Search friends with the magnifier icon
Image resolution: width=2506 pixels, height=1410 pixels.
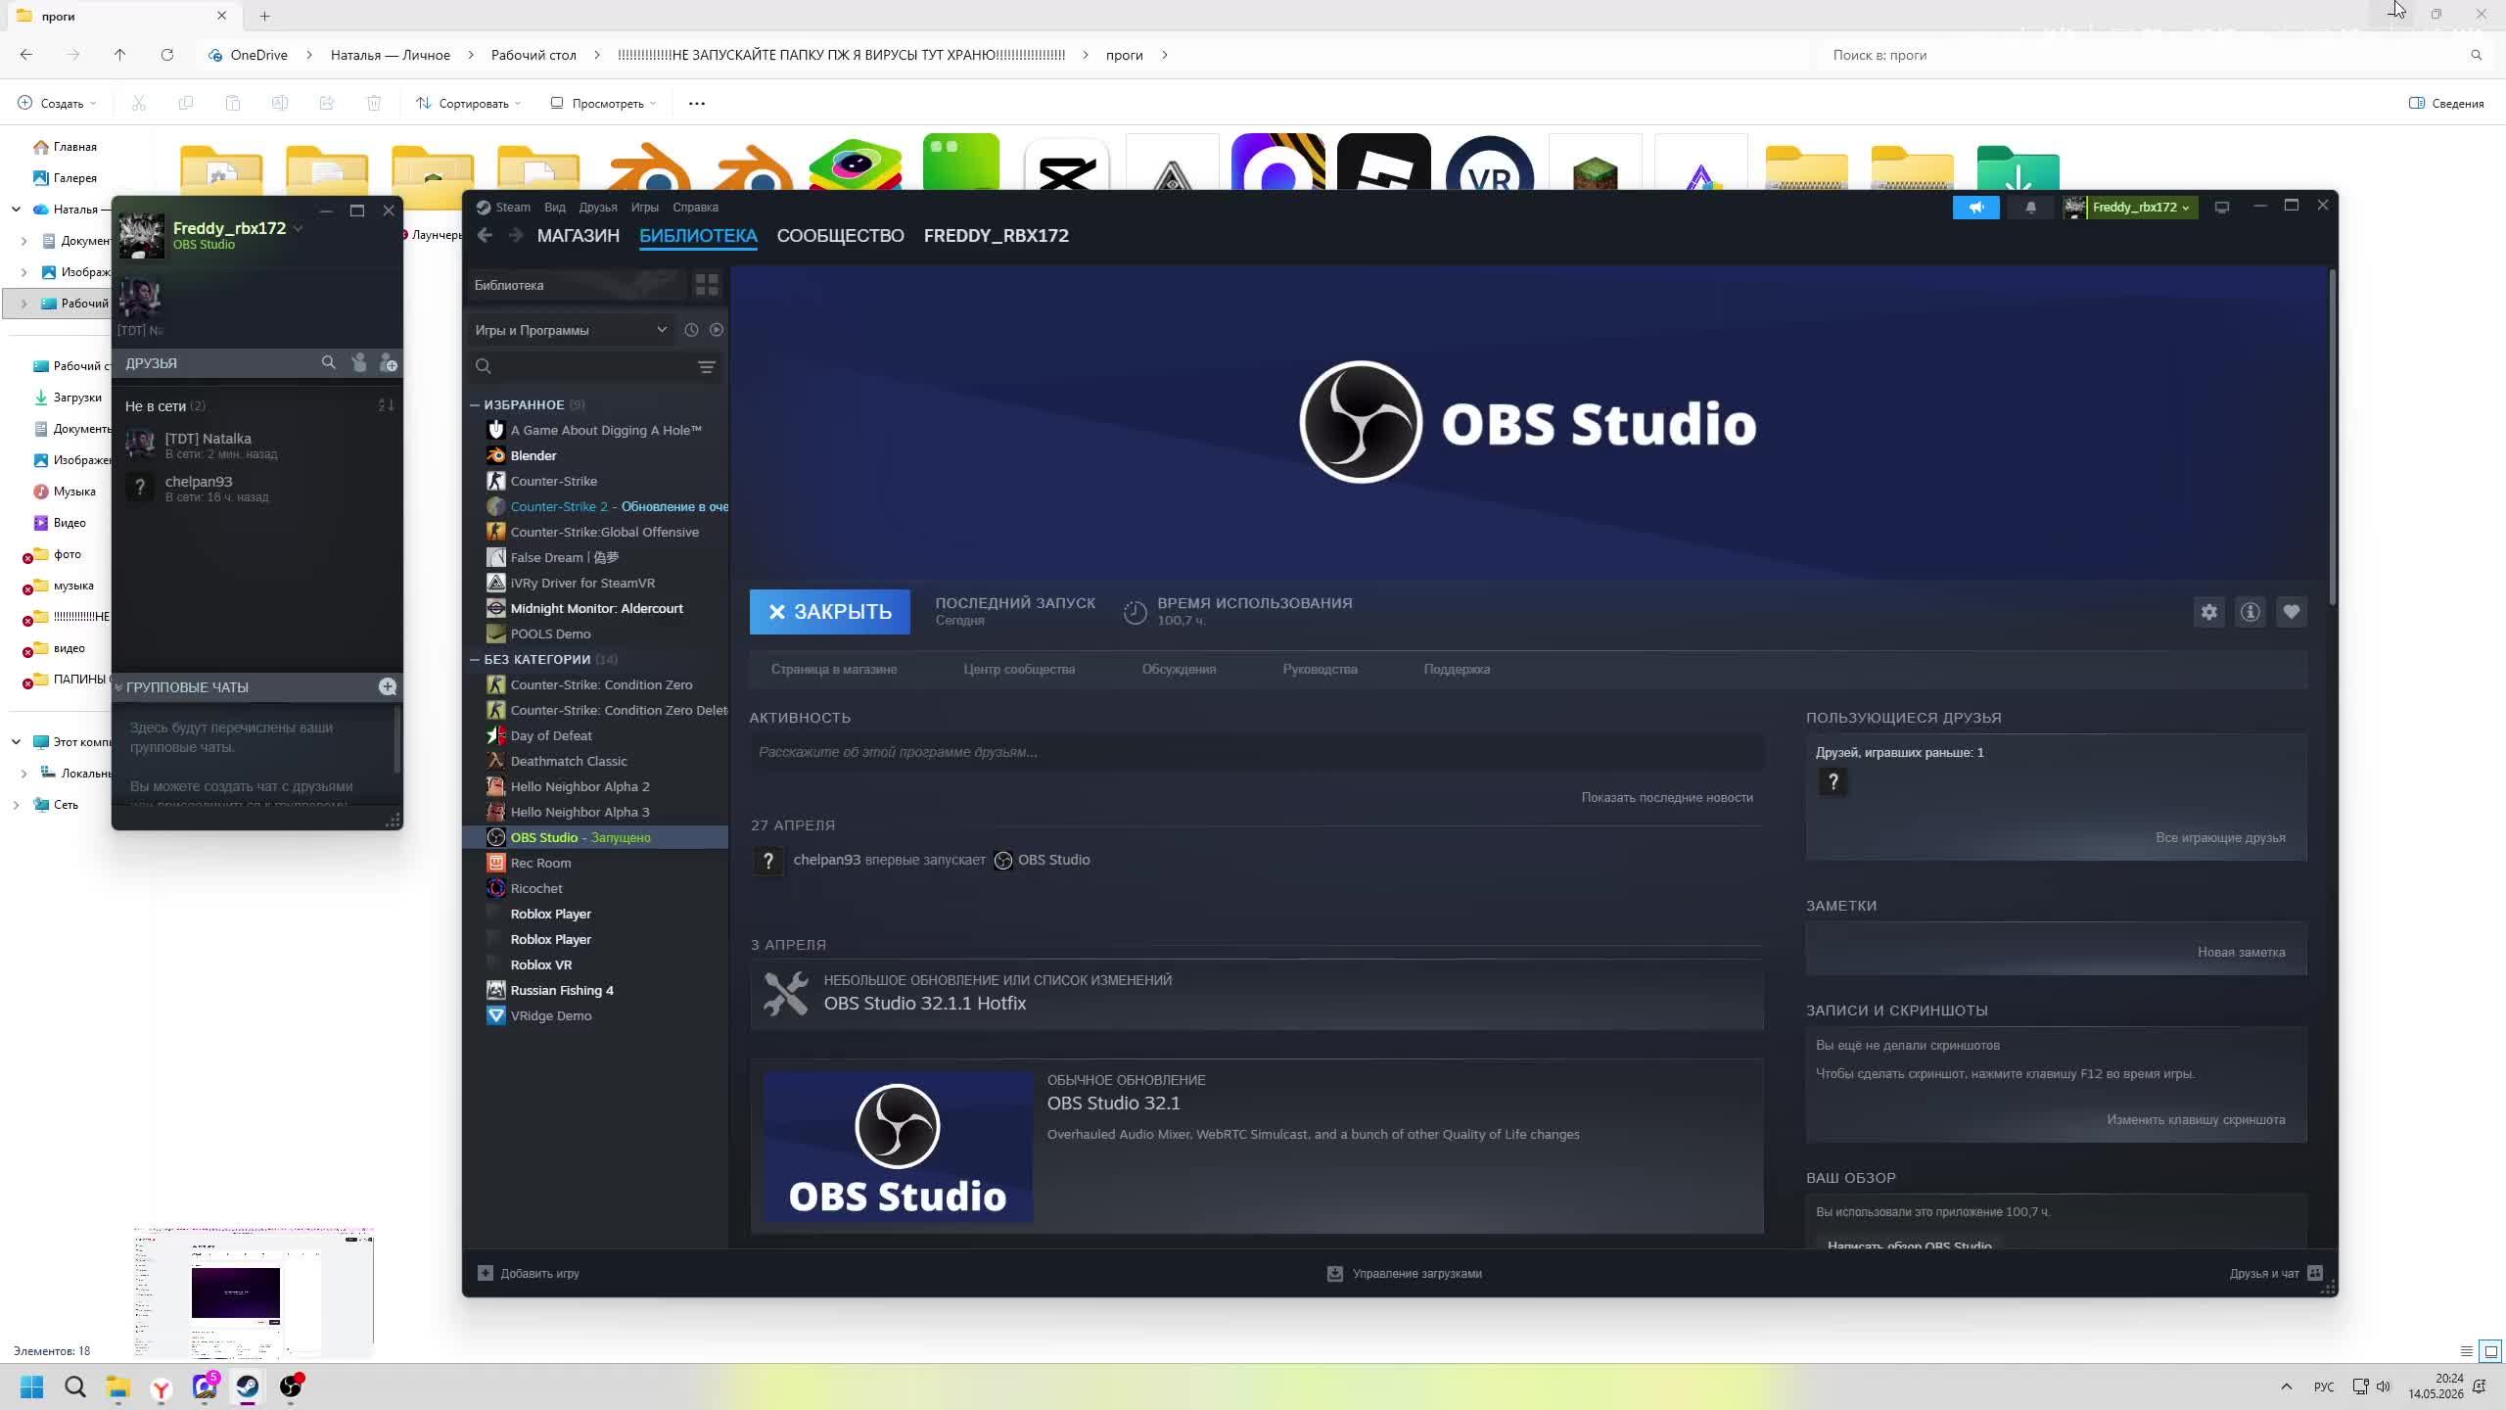[329, 363]
